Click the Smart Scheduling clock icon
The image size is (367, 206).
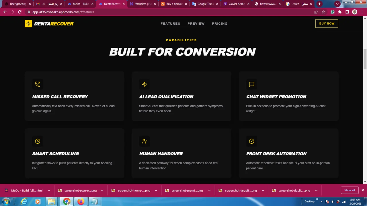(38, 141)
